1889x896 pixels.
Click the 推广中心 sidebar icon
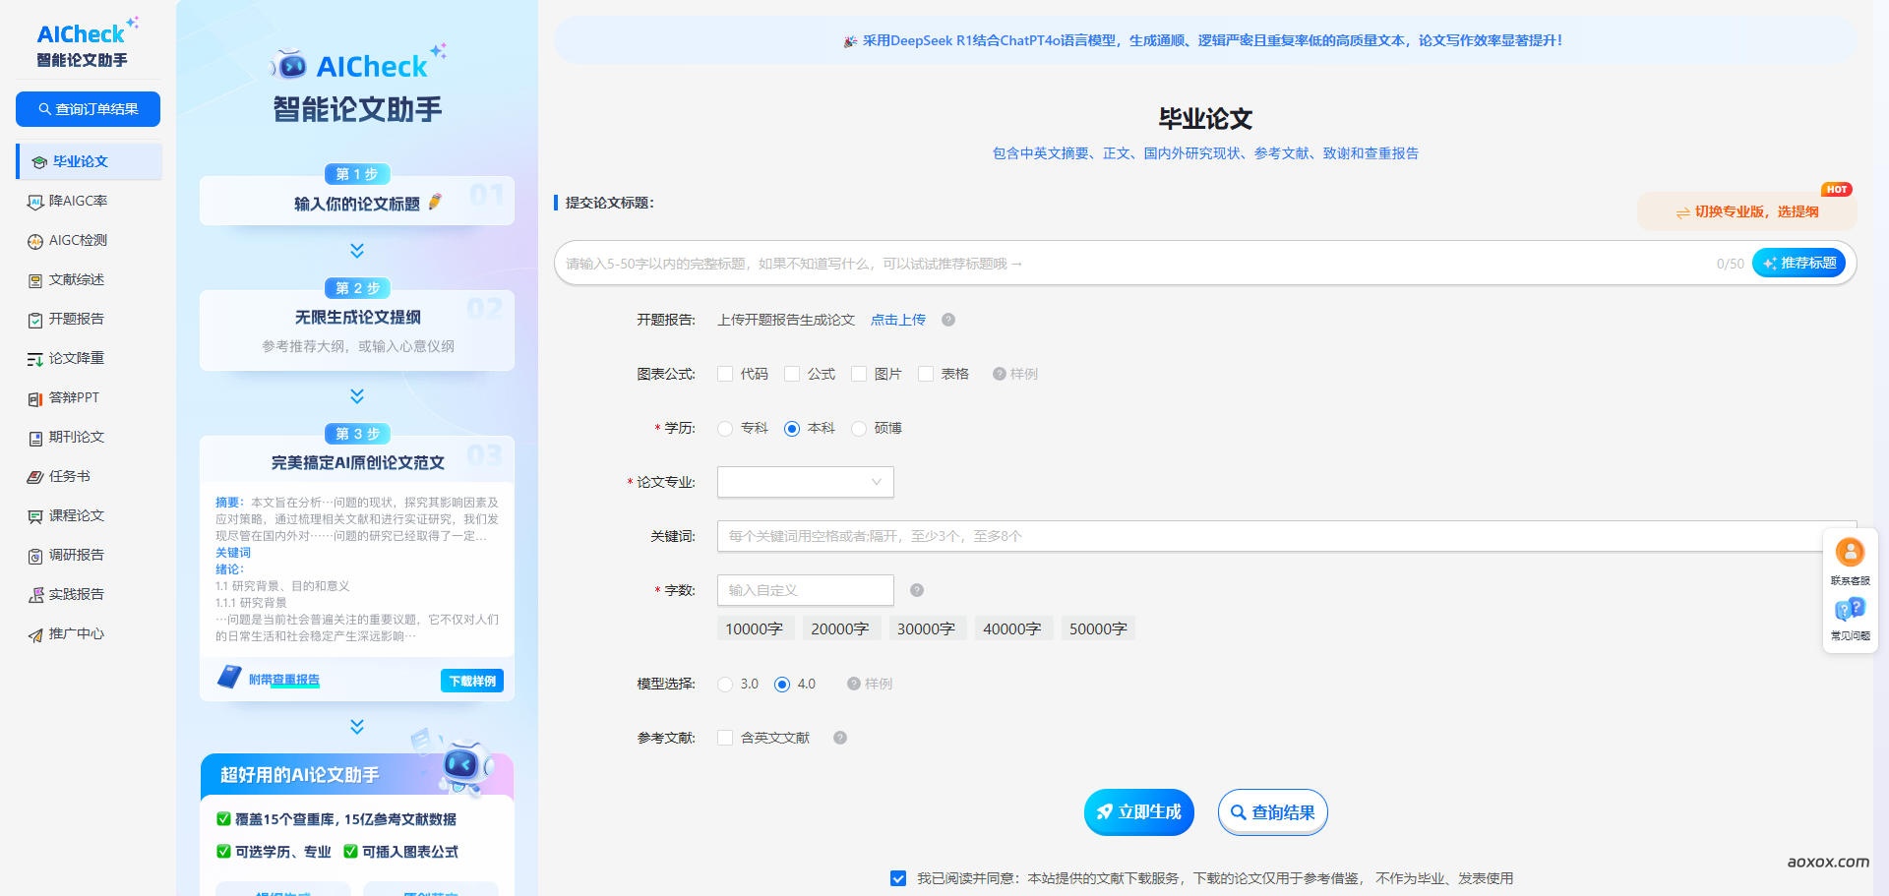pyautogui.click(x=35, y=634)
